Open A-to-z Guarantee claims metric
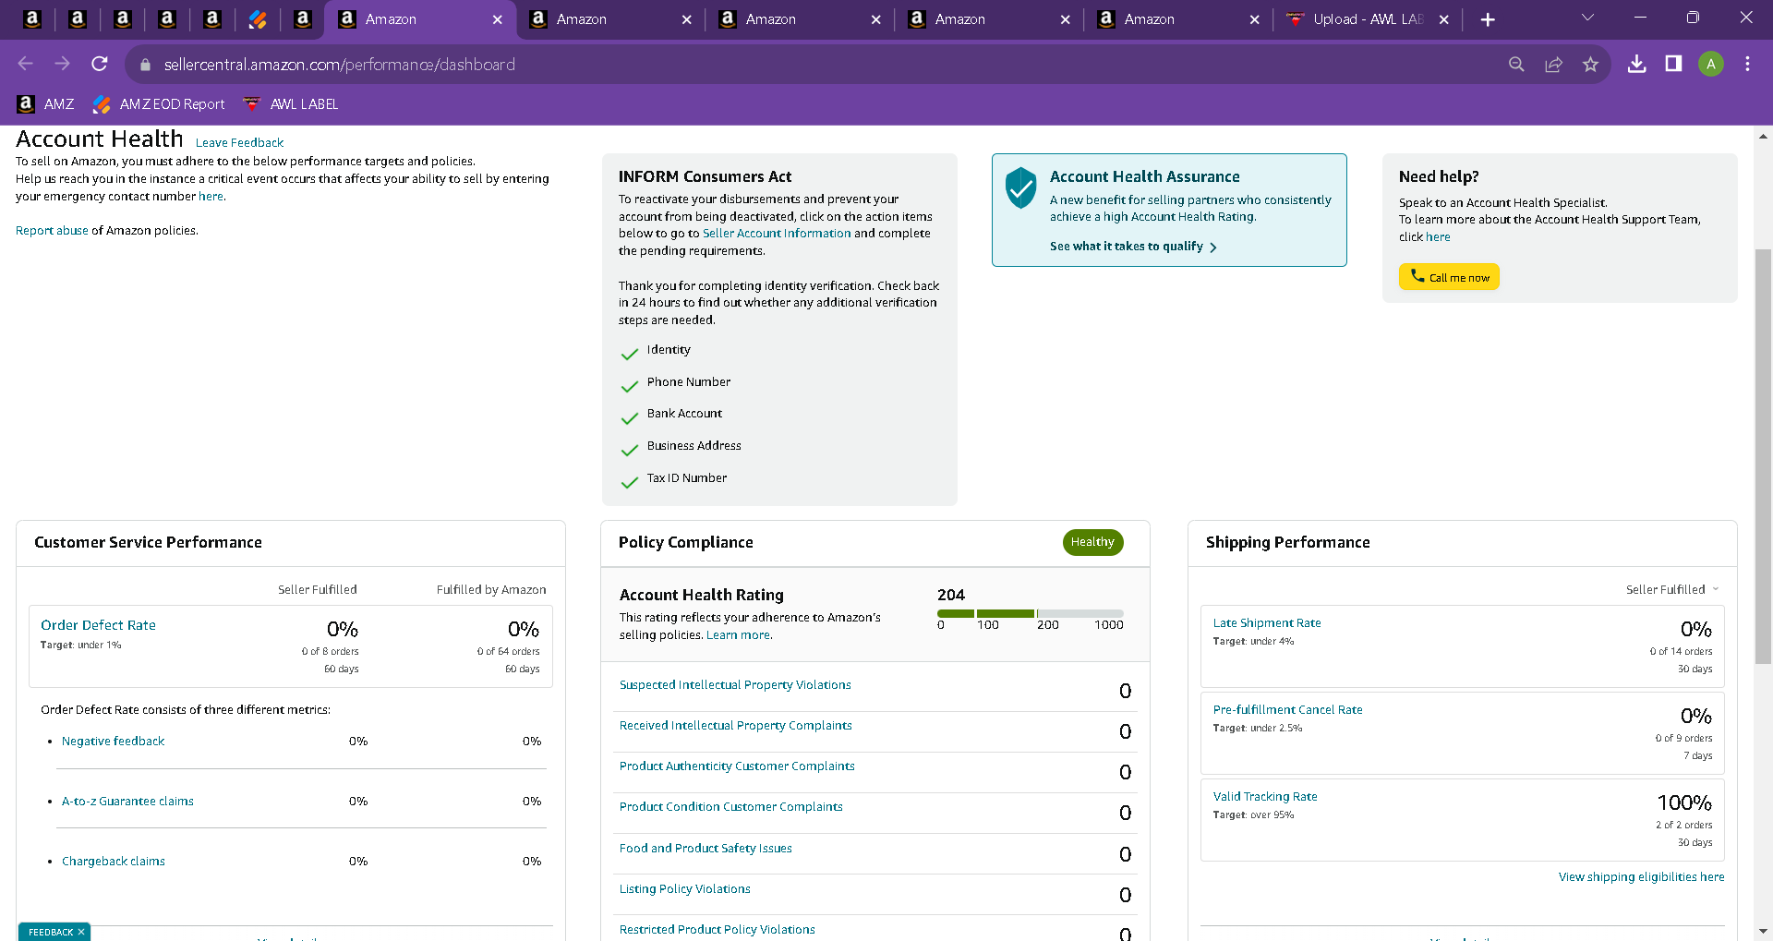The image size is (1773, 941). point(127,802)
